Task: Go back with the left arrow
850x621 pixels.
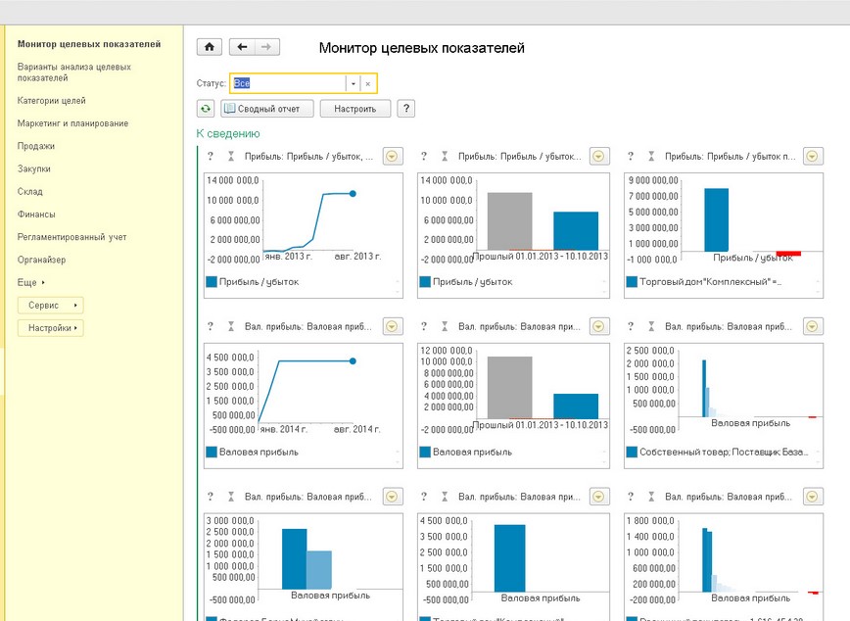Action: tap(241, 47)
